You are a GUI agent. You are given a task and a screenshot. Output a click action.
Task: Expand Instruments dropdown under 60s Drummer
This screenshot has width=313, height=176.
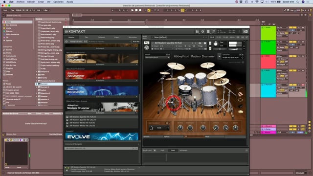pyautogui.click(x=102, y=65)
